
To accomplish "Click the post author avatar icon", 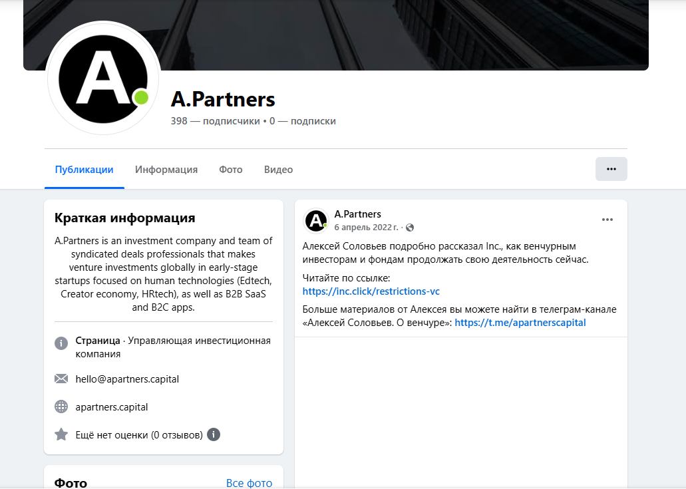I will click(x=316, y=220).
